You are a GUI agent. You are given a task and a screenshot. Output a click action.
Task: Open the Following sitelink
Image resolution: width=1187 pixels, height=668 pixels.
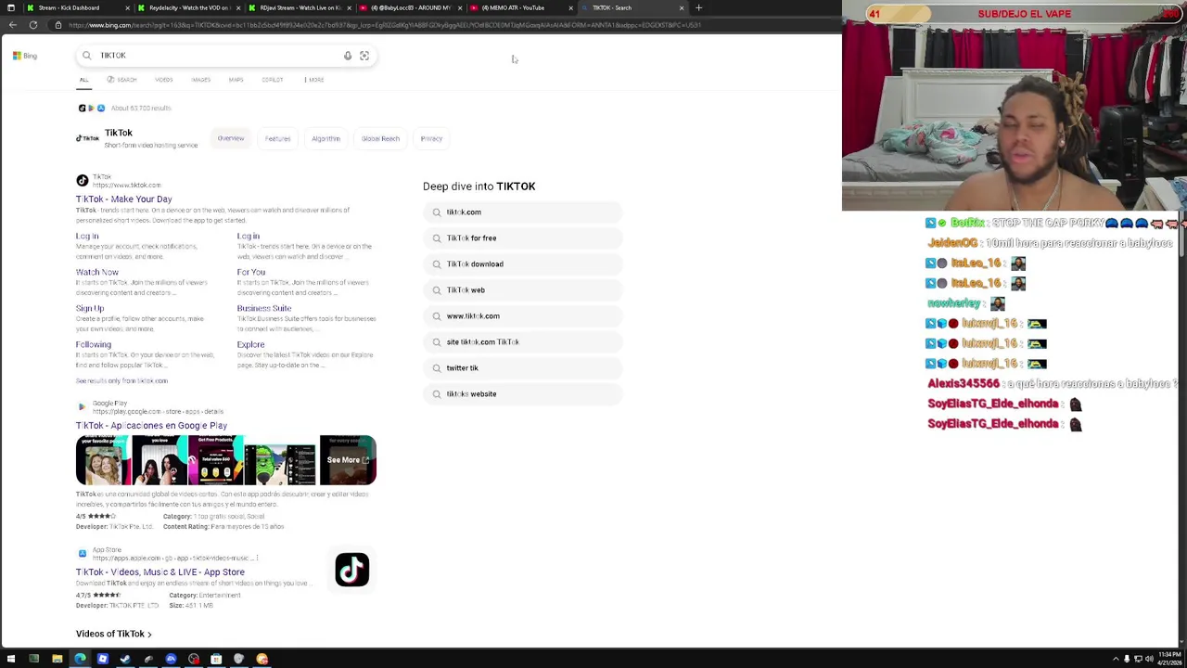click(93, 345)
